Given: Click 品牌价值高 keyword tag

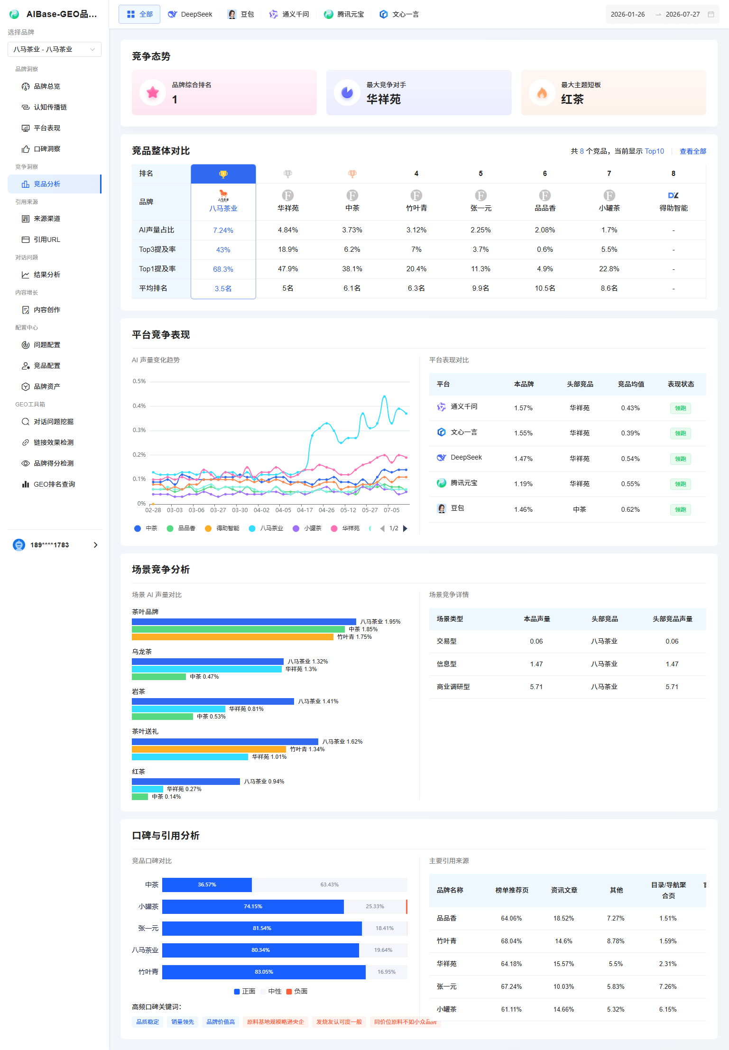Looking at the screenshot, I should (x=221, y=1022).
